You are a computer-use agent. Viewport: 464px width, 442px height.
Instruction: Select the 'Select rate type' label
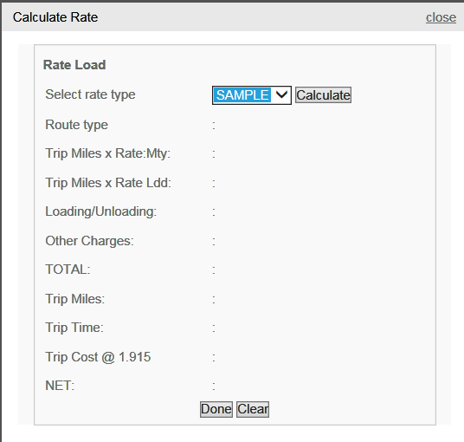click(x=90, y=94)
